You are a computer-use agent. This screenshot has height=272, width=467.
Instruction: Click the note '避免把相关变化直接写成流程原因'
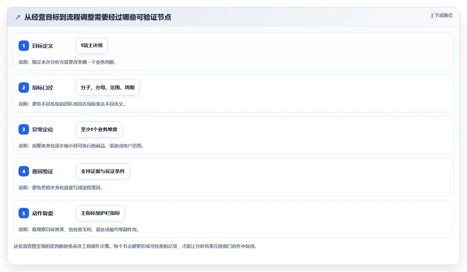(66, 188)
